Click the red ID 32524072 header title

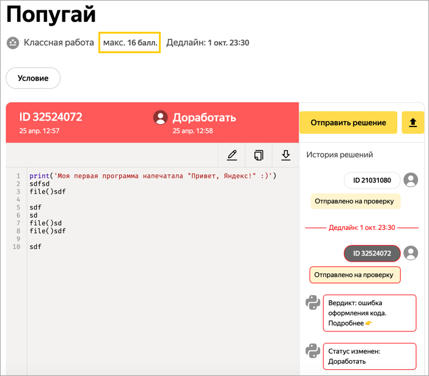(51, 117)
